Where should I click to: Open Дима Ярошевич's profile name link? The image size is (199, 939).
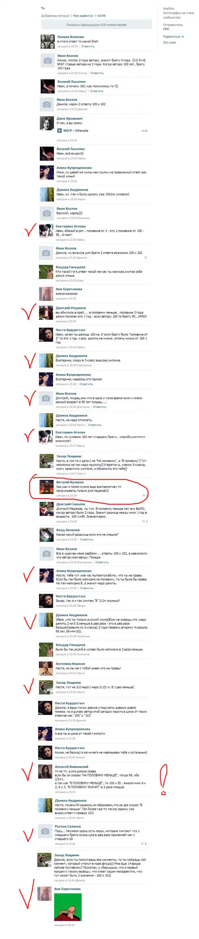(x=69, y=118)
